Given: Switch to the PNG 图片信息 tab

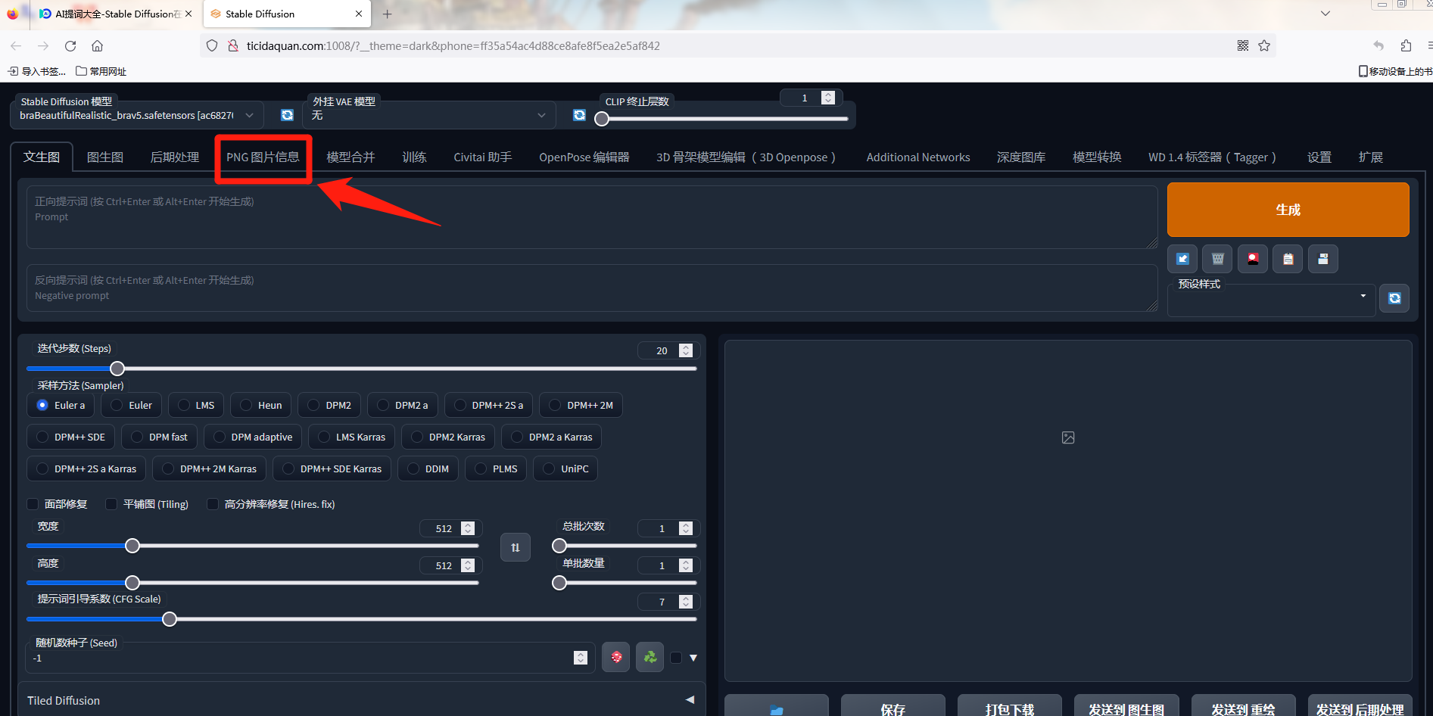Looking at the screenshot, I should (x=263, y=157).
